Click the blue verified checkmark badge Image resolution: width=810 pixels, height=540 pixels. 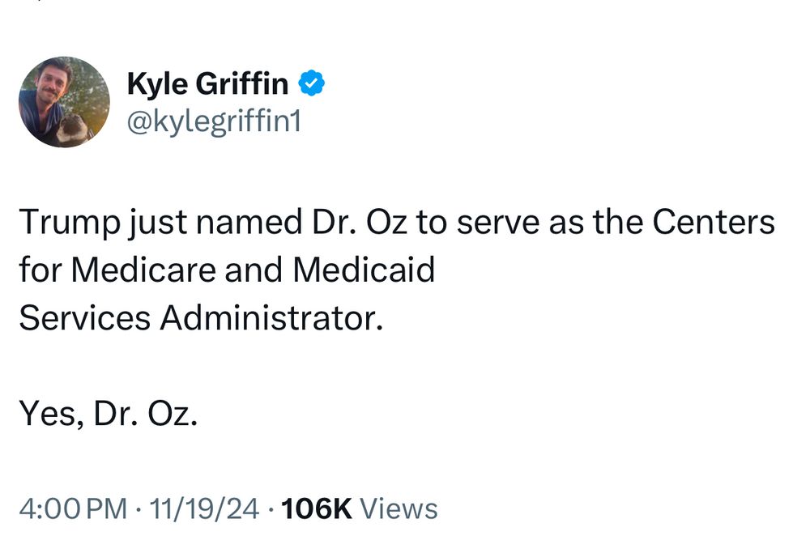pyautogui.click(x=312, y=83)
